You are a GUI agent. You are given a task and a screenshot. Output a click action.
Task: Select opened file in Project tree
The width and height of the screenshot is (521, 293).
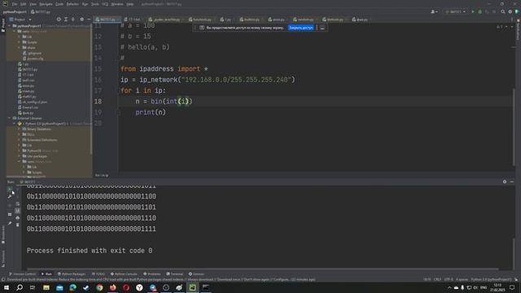[59, 20]
